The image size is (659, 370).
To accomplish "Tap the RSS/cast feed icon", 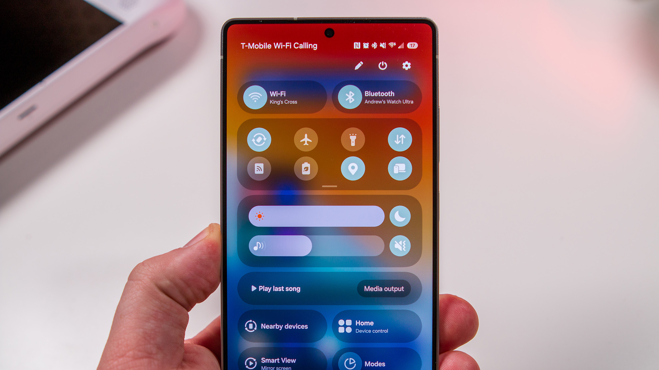I will point(259,168).
